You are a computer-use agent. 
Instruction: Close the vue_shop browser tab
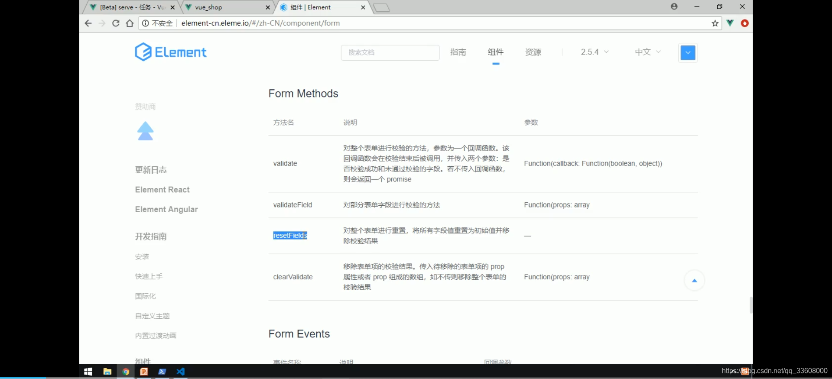click(268, 7)
